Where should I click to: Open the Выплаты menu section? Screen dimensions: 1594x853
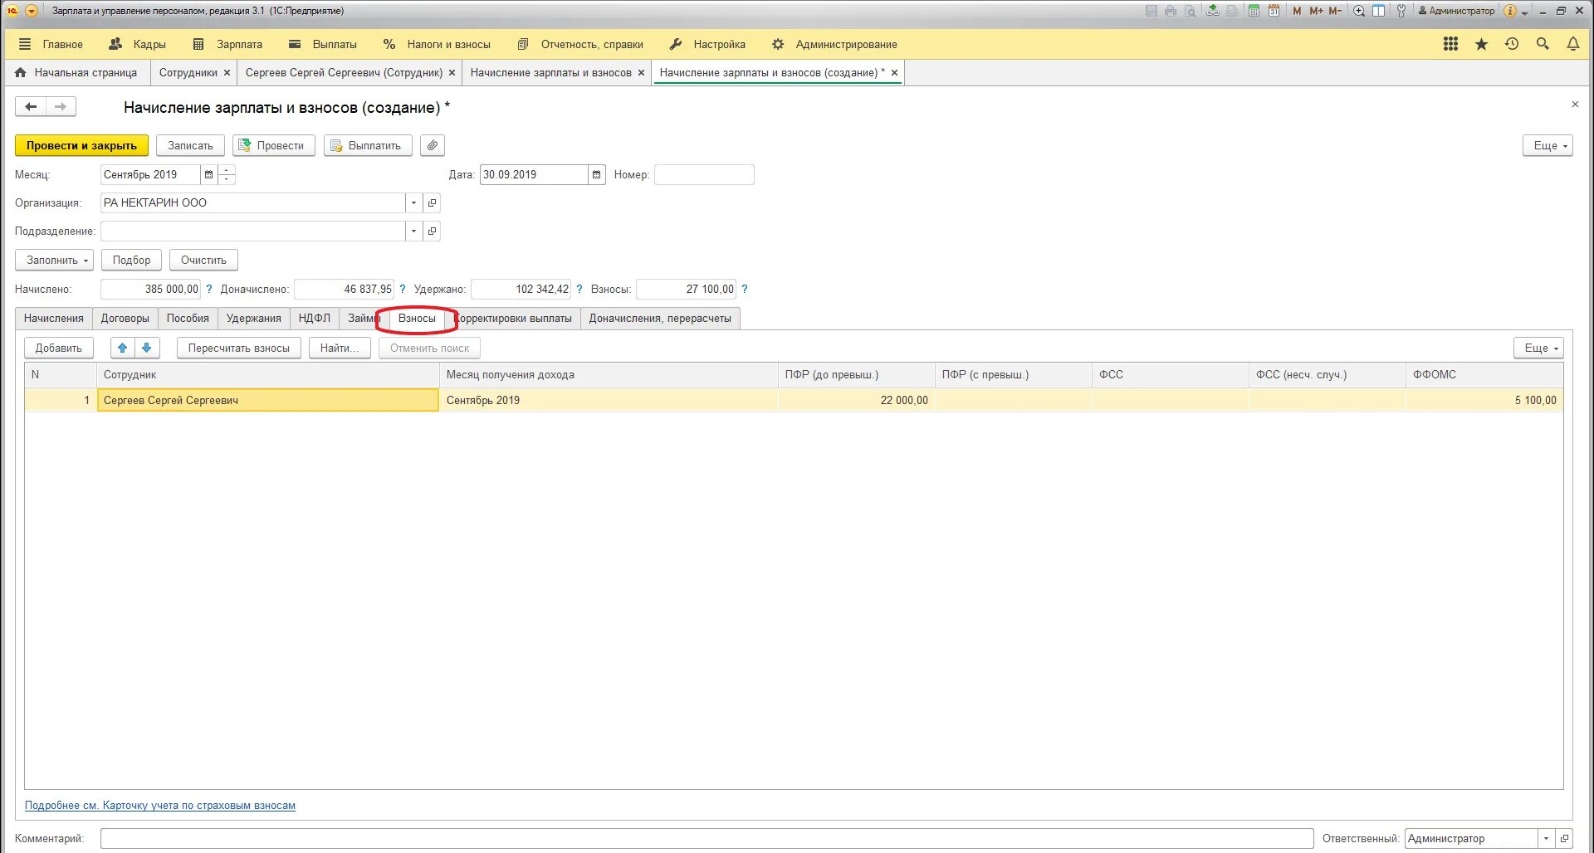pos(323,44)
